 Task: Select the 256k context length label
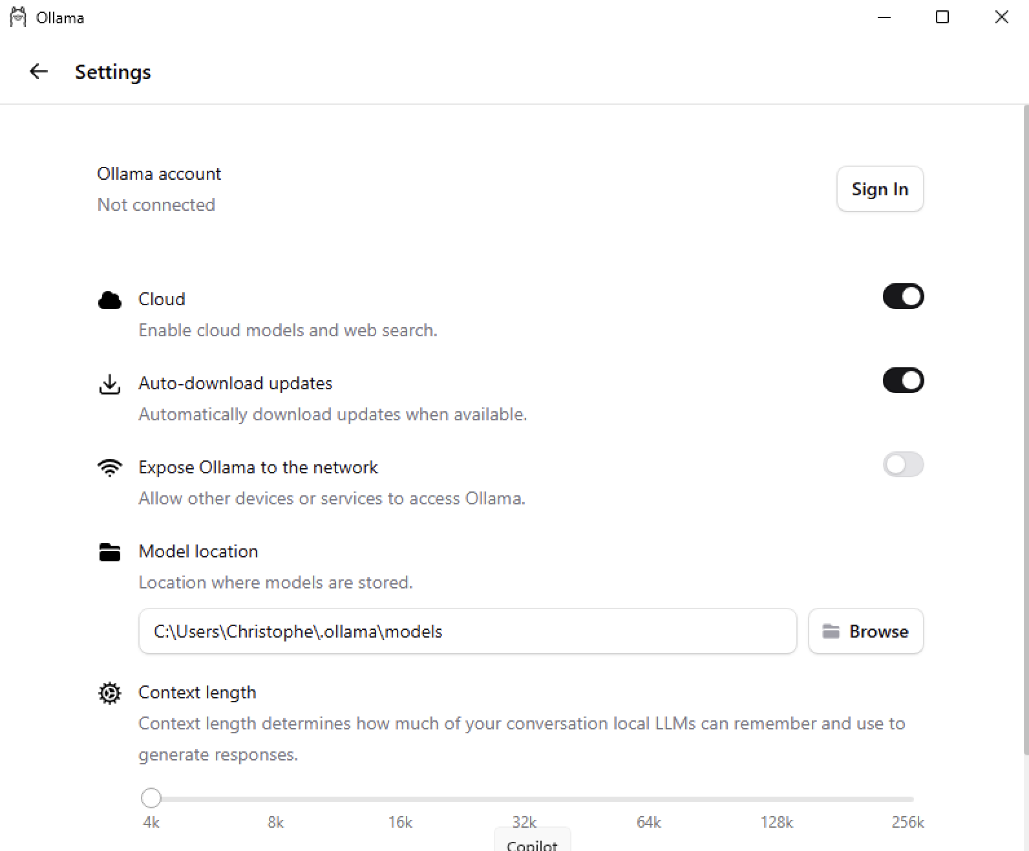coord(908,822)
